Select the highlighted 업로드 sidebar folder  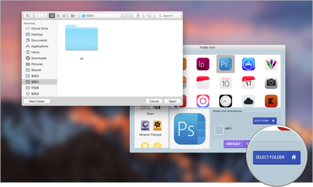pos(39,82)
